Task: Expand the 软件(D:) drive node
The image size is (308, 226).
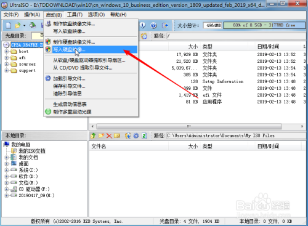Action: pyautogui.click(x=7, y=176)
